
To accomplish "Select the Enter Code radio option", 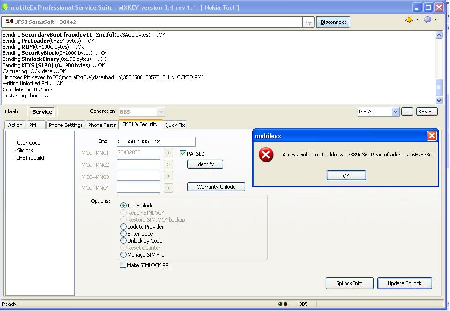I will tap(123, 234).
